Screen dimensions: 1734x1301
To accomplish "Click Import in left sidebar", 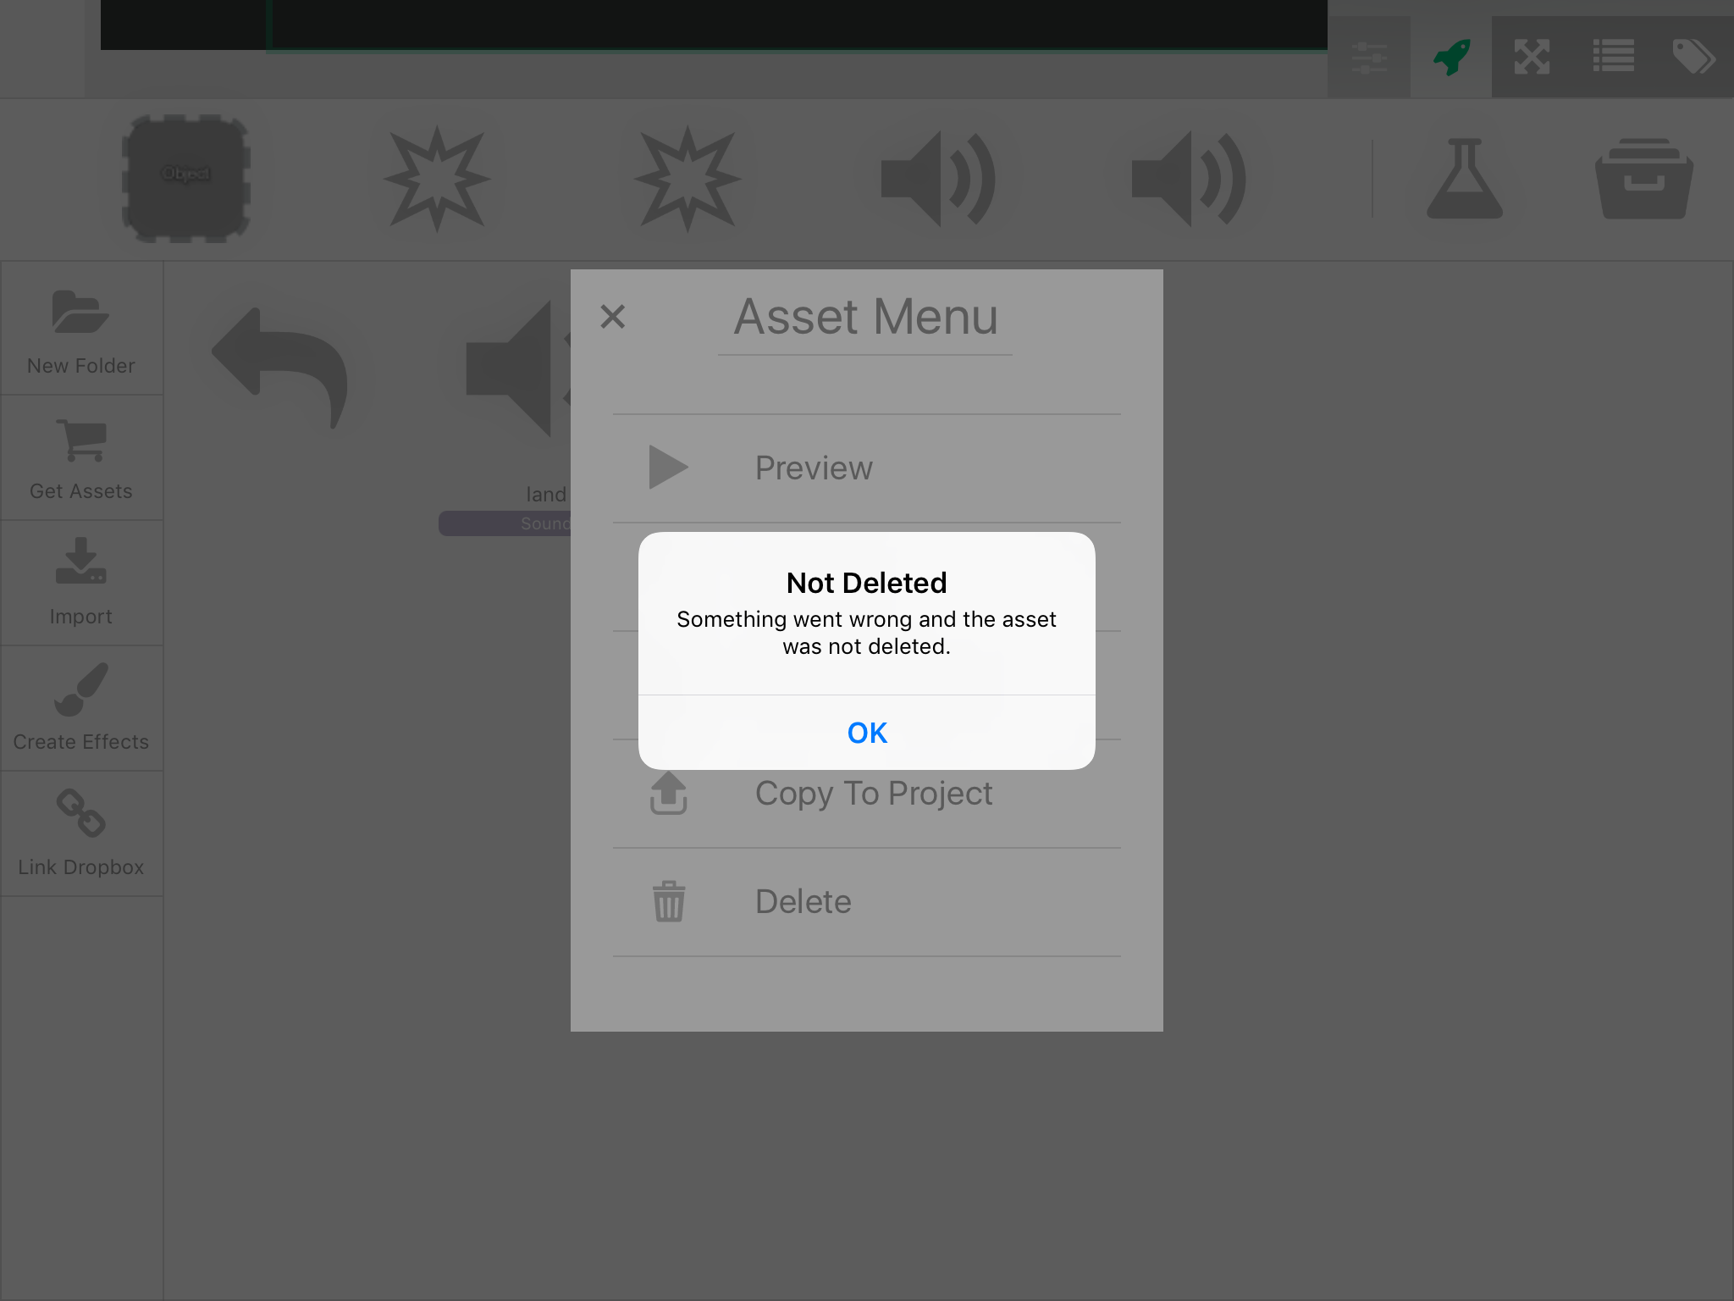I will [81, 583].
